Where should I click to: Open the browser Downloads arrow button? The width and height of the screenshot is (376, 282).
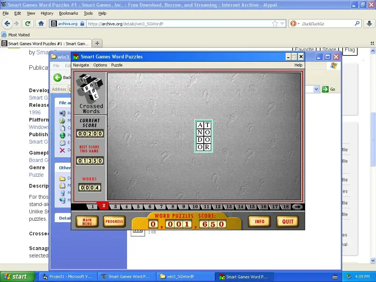point(369,23)
